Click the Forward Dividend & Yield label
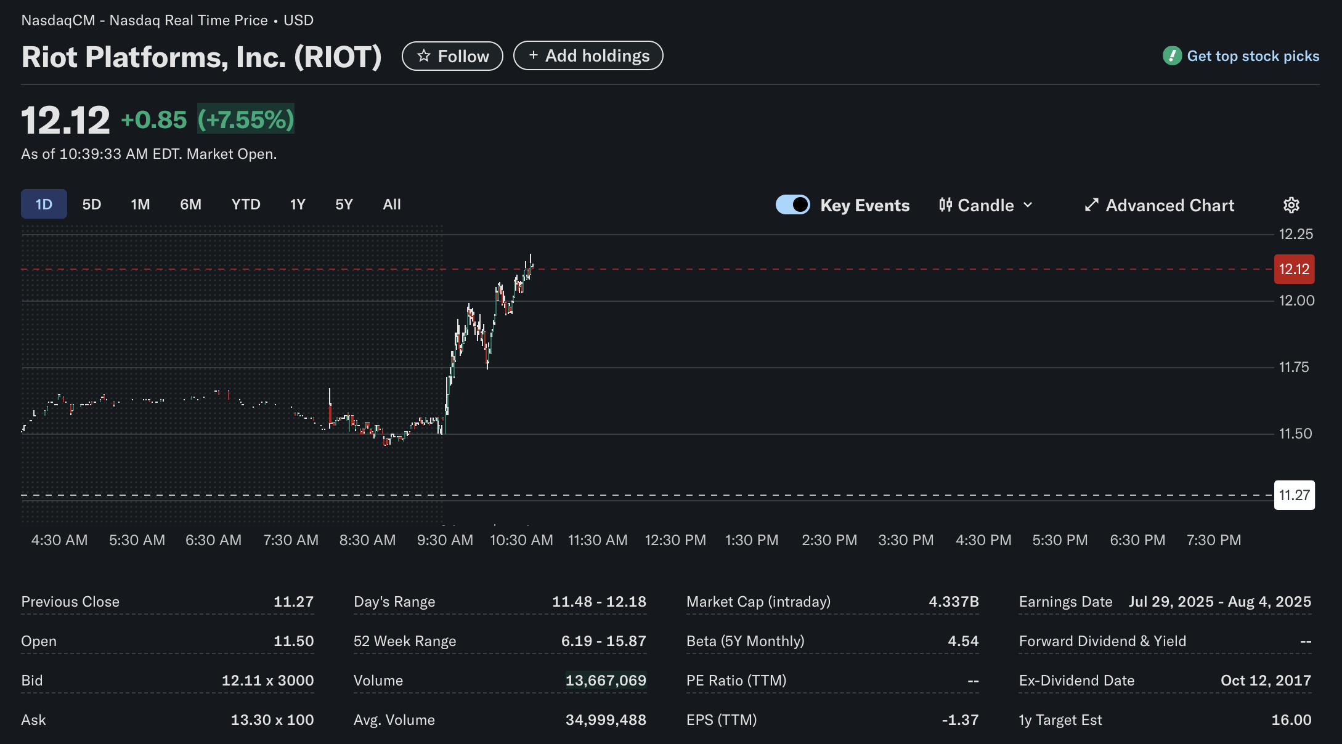This screenshot has width=1342, height=744. (1102, 641)
